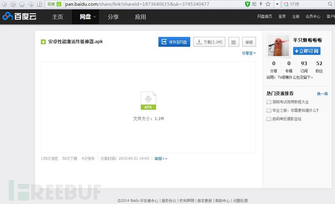335x204 pixels.
Task: Click the 换一换 refresh recommendations link
Action: click(322, 94)
